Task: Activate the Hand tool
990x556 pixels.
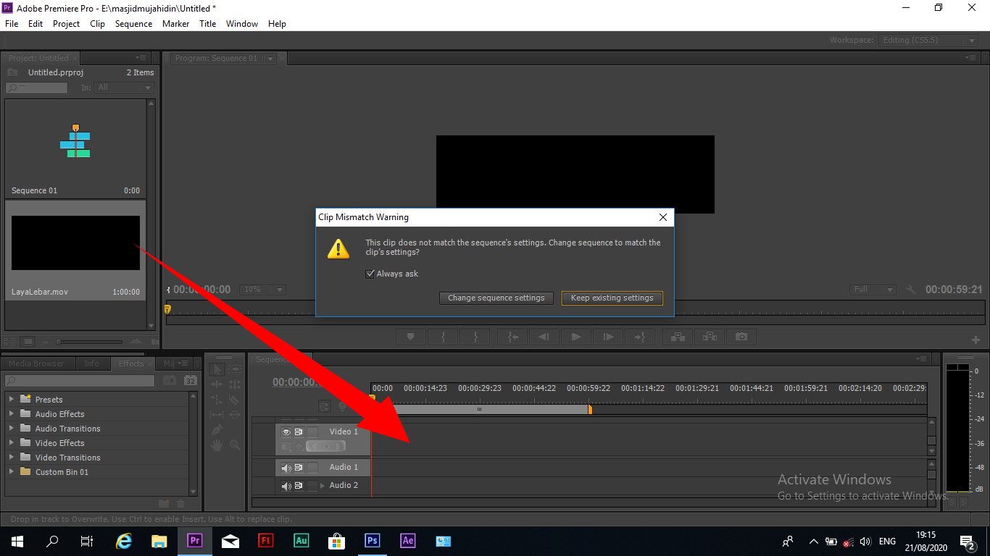Action: point(217,445)
